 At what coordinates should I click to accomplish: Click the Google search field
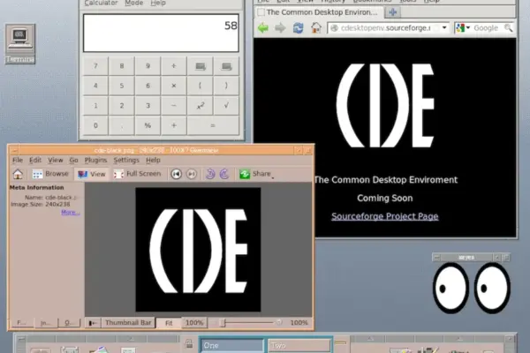(488, 28)
